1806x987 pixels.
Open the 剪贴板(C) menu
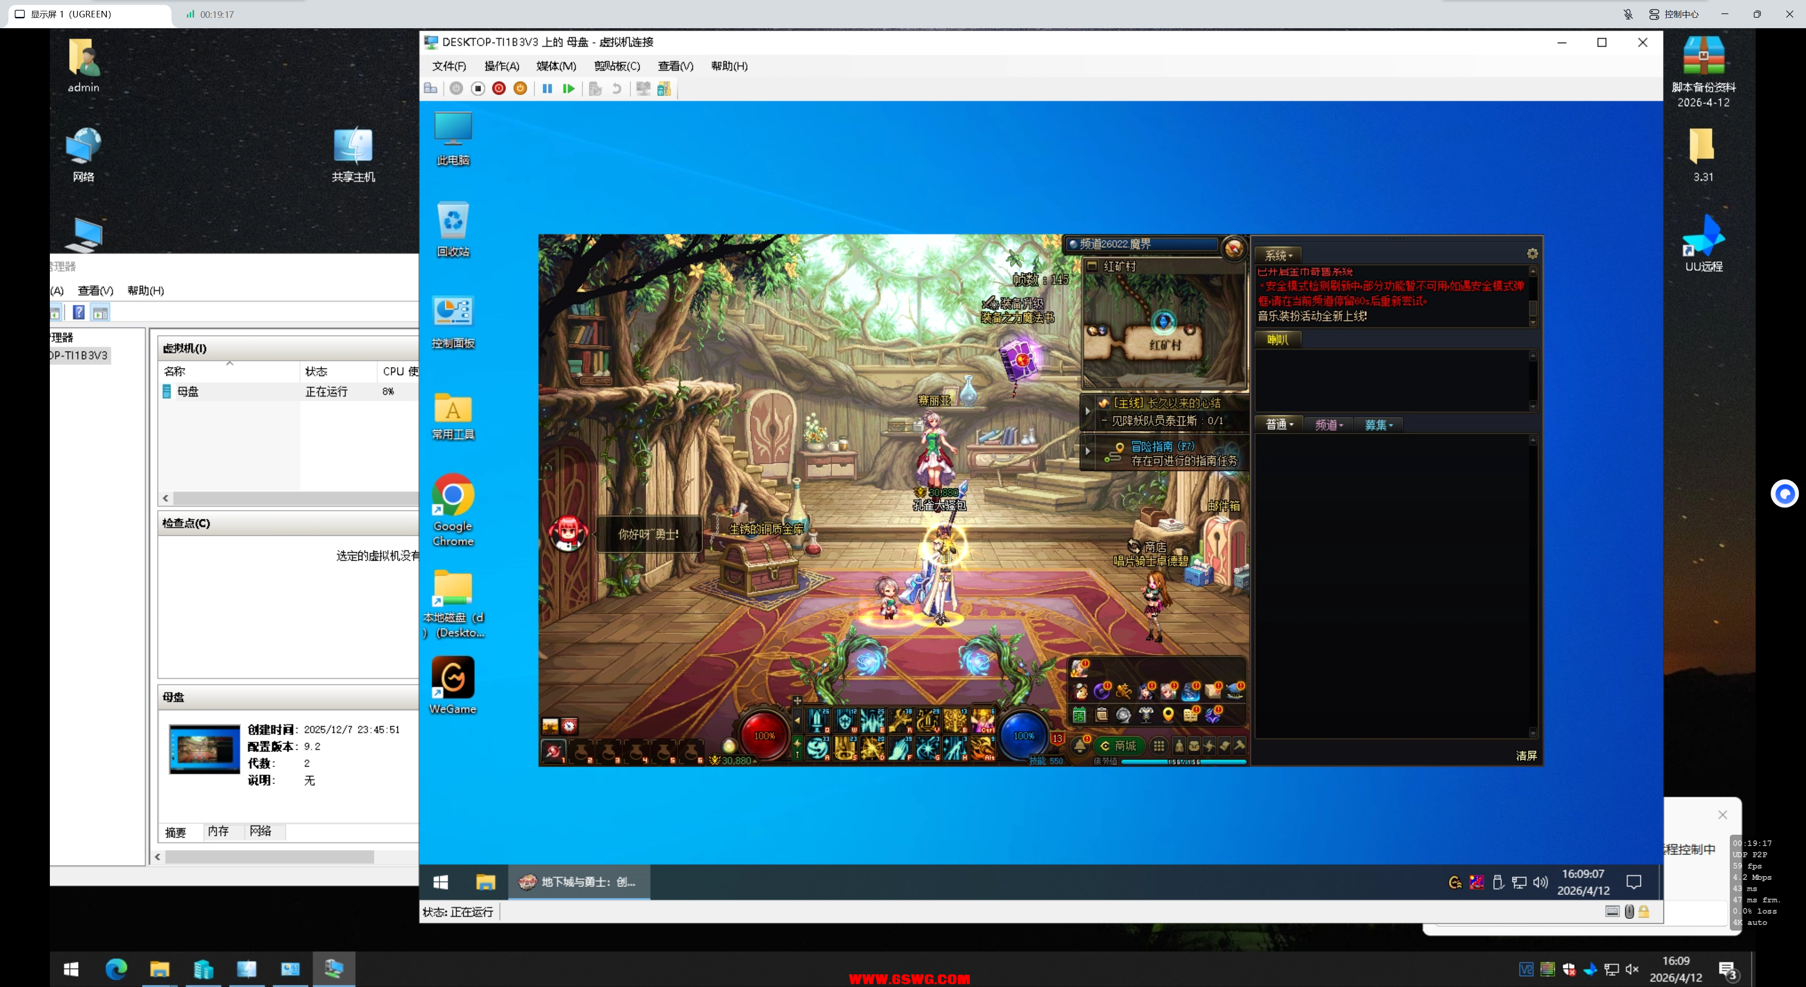click(616, 66)
